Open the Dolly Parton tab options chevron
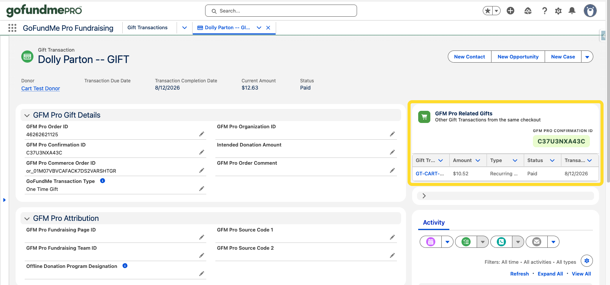The height and width of the screenshot is (285, 610). click(x=259, y=28)
